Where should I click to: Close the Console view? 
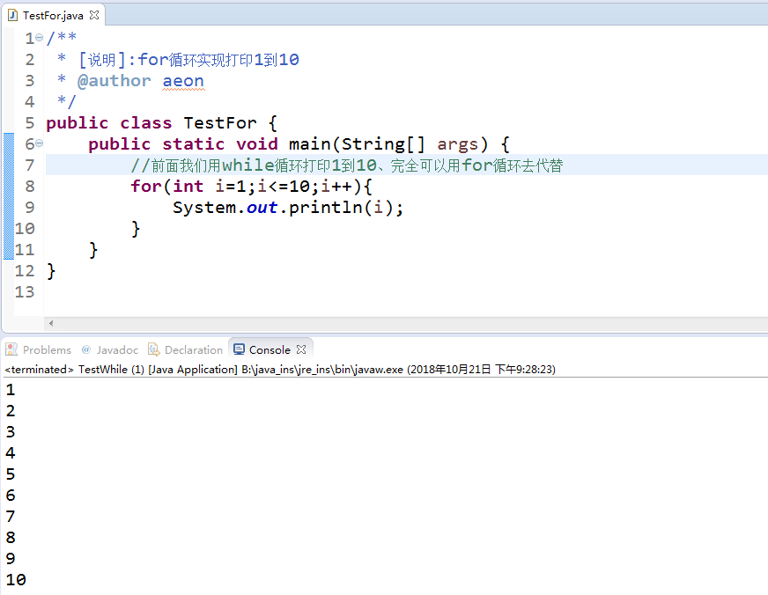[301, 349]
